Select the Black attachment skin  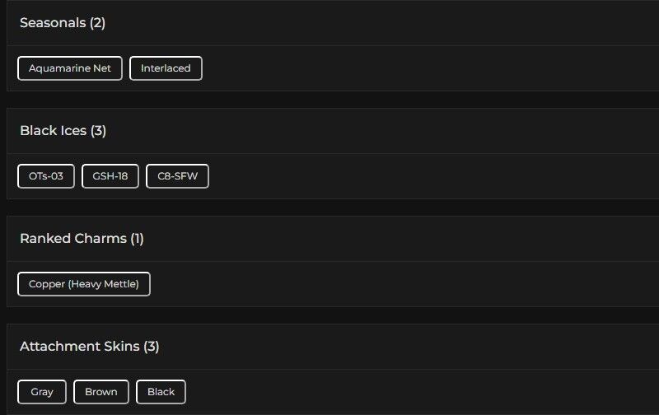pos(161,392)
